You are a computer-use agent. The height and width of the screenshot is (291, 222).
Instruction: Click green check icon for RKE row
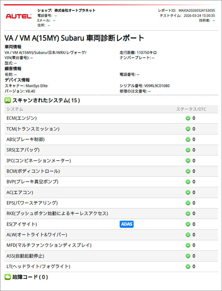(x=188, y=213)
